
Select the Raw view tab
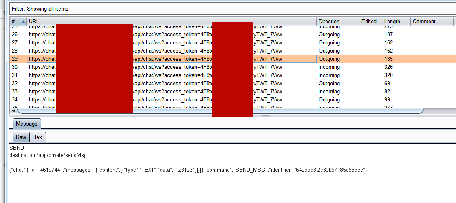coord(21,137)
